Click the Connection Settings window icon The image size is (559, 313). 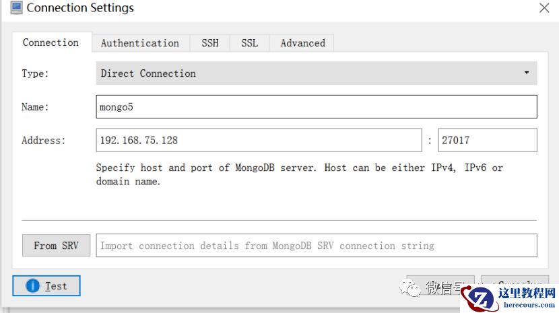[15, 8]
